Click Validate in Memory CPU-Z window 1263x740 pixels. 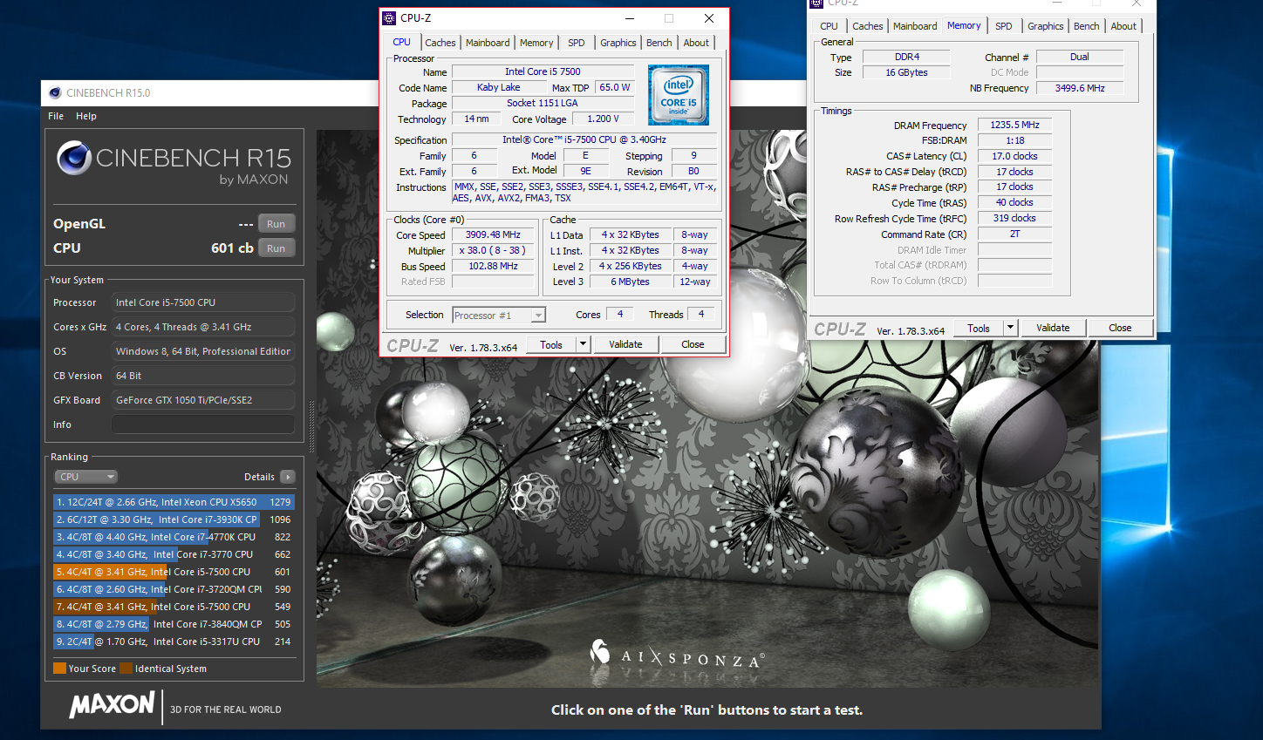click(1053, 328)
